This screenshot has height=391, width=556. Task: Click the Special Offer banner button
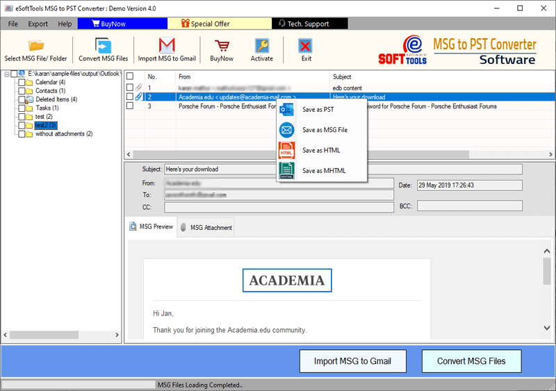tap(220, 24)
